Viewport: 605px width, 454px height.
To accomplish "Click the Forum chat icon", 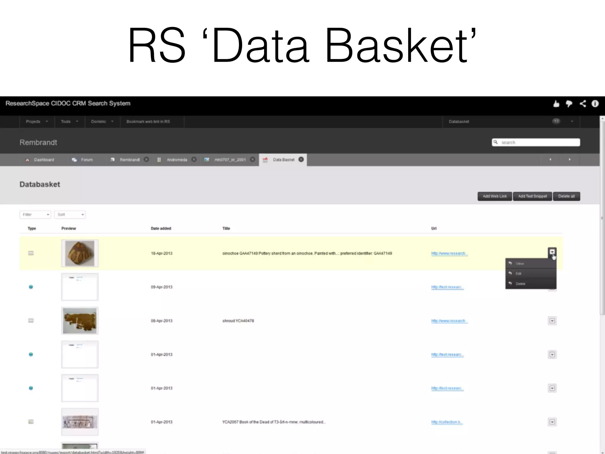I will (74, 160).
